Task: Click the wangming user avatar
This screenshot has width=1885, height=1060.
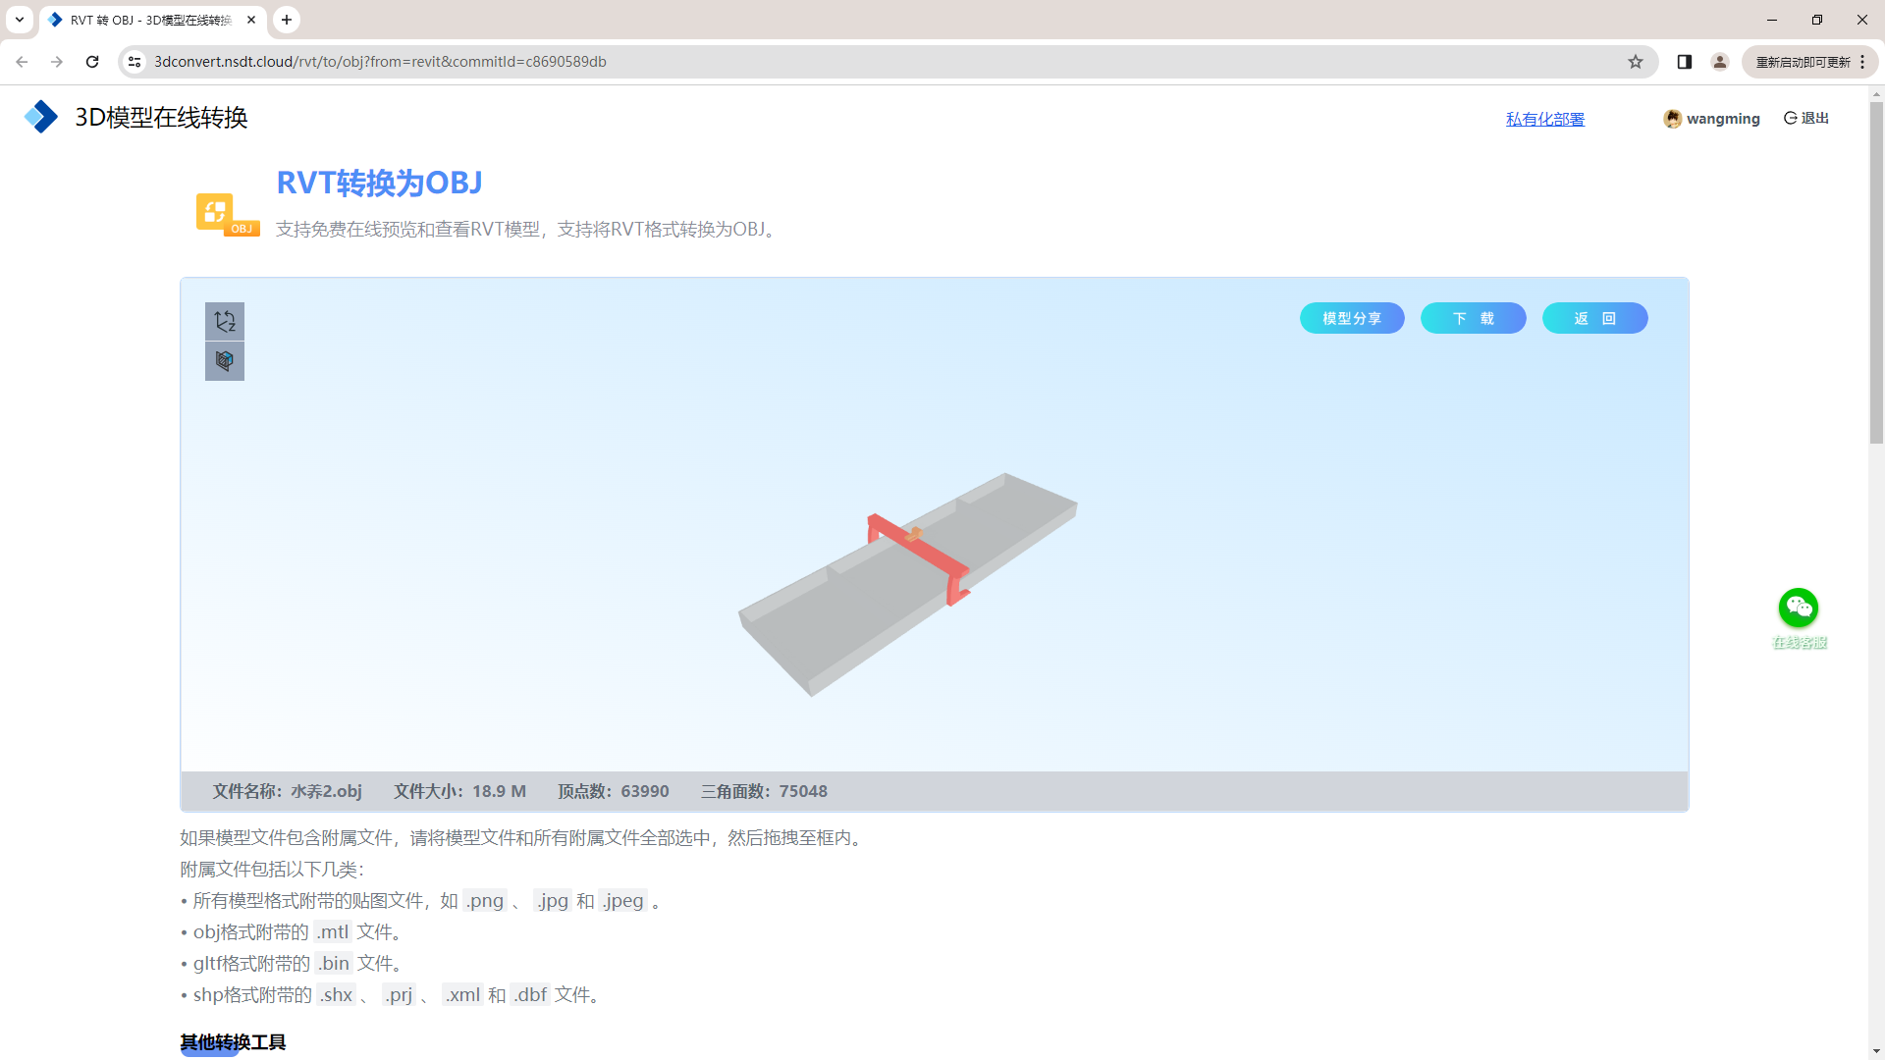Action: [x=1674, y=118]
